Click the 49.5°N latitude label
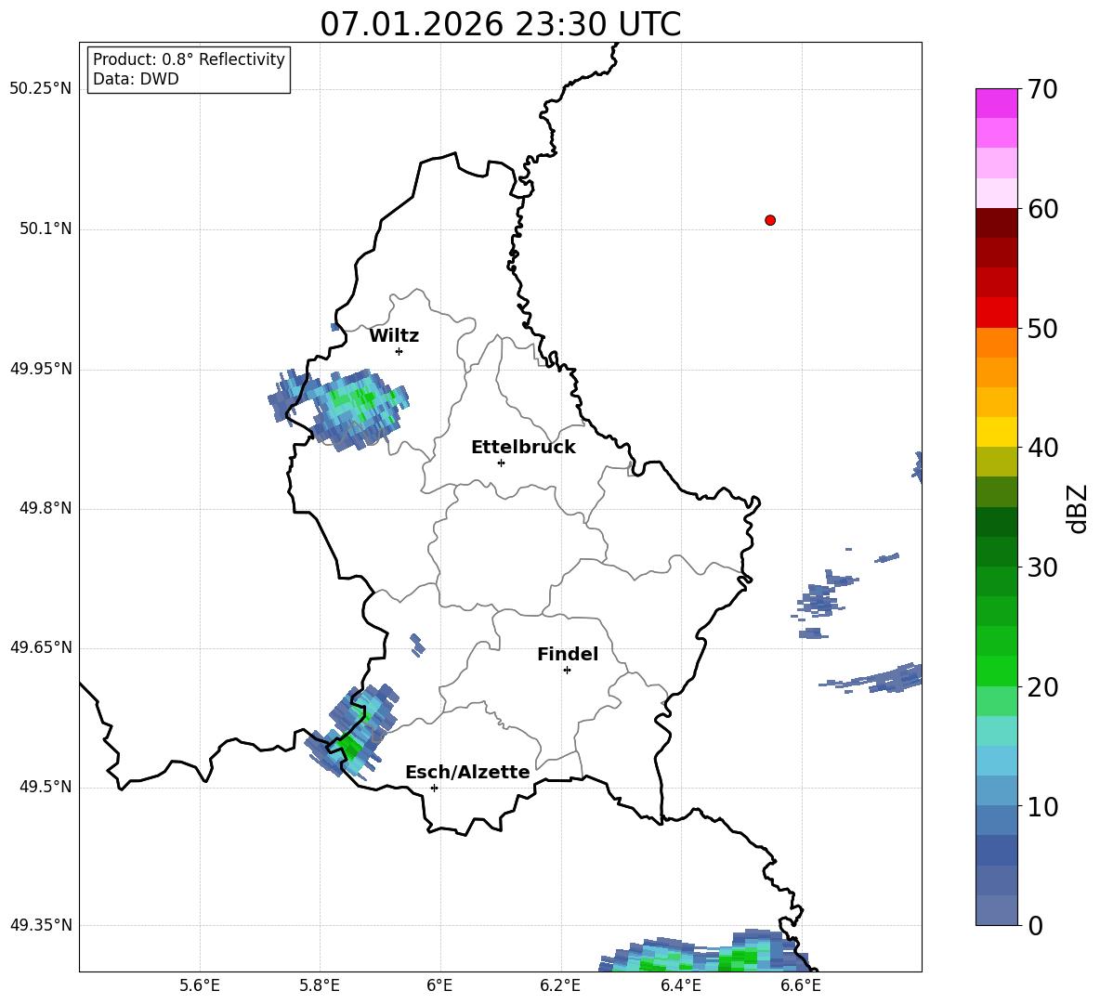 [x=46, y=788]
